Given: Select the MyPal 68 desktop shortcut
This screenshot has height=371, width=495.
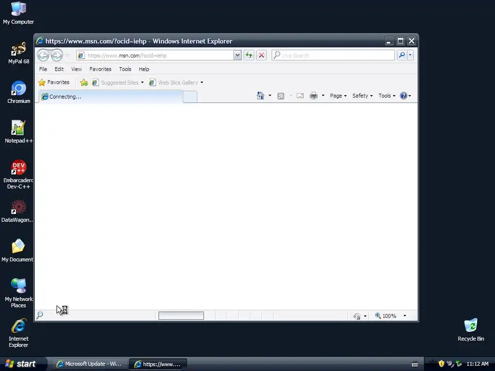Looking at the screenshot, I should pos(19,53).
